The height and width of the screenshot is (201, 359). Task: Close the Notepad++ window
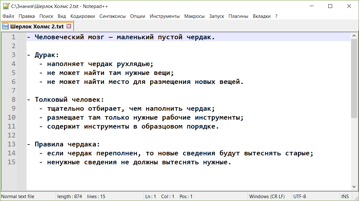[349, 6]
